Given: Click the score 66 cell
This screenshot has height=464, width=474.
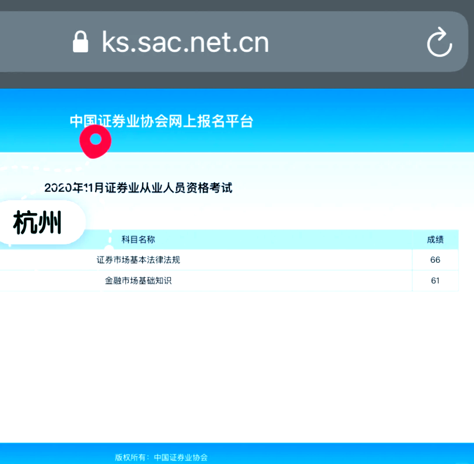Looking at the screenshot, I should (x=435, y=260).
